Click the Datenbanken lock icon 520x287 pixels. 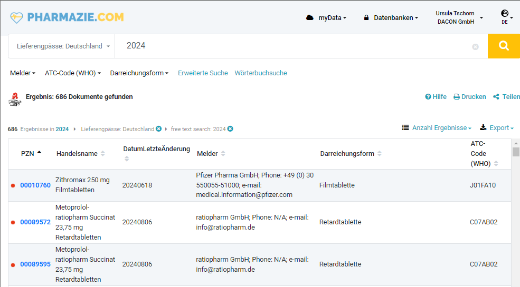click(366, 17)
